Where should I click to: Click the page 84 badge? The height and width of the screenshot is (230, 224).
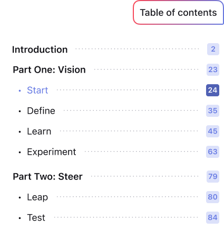tap(212, 217)
